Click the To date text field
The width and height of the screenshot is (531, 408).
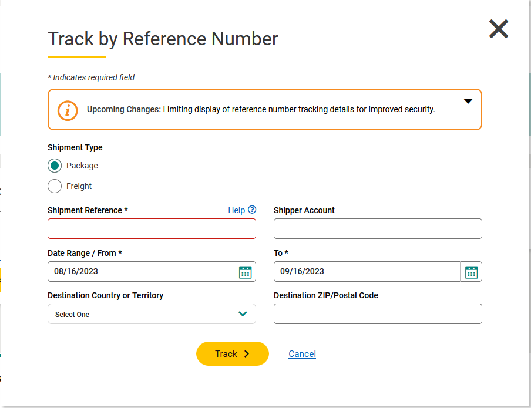(x=367, y=272)
